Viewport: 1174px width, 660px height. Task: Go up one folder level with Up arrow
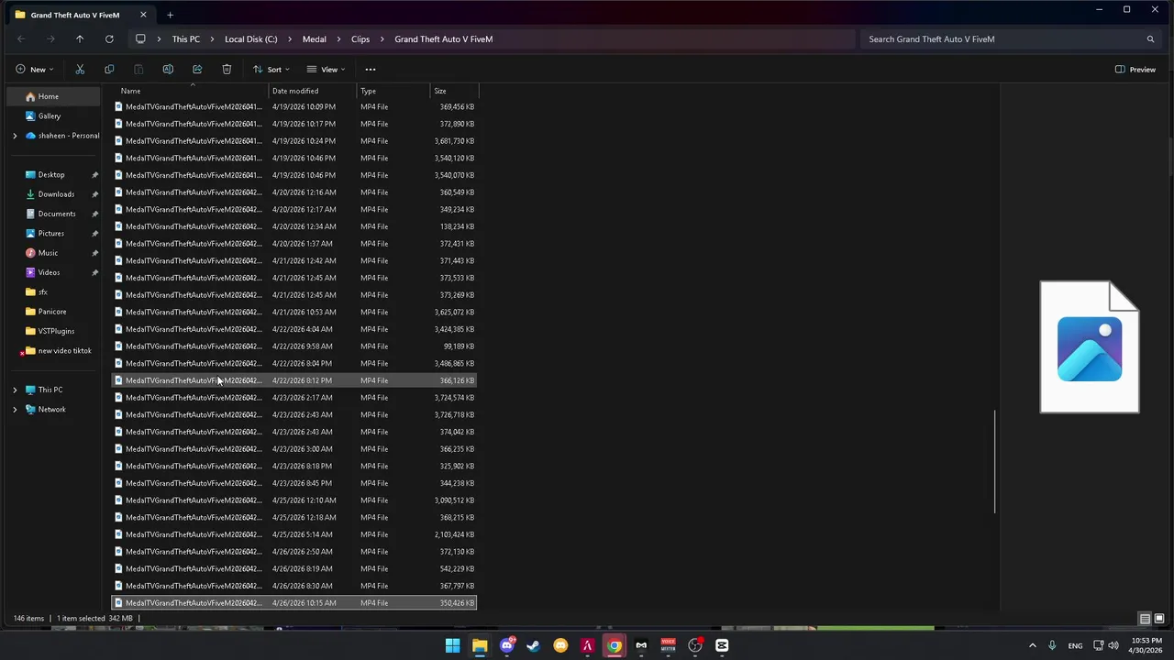[80, 38]
